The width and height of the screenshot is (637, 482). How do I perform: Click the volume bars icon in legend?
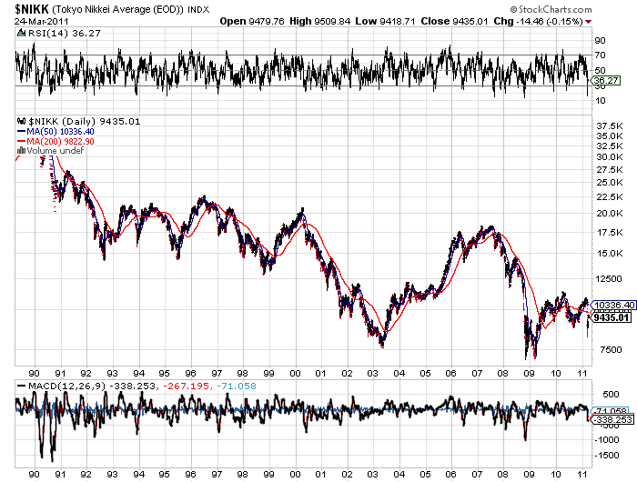(21, 151)
